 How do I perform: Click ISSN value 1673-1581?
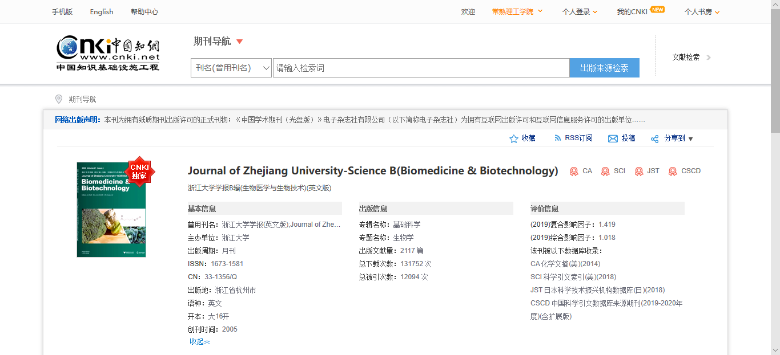click(227, 264)
